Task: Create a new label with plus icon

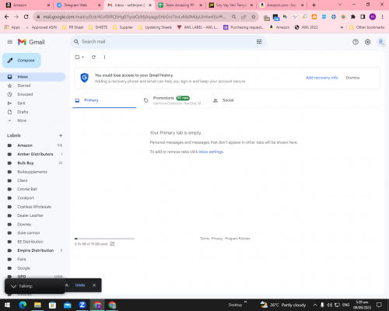Action: click(61, 135)
